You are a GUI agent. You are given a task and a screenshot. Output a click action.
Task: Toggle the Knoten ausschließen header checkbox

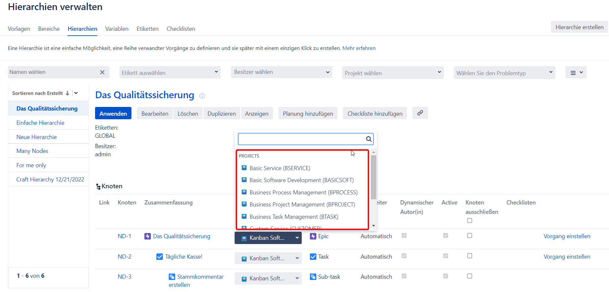pyautogui.click(x=469, y=221)
